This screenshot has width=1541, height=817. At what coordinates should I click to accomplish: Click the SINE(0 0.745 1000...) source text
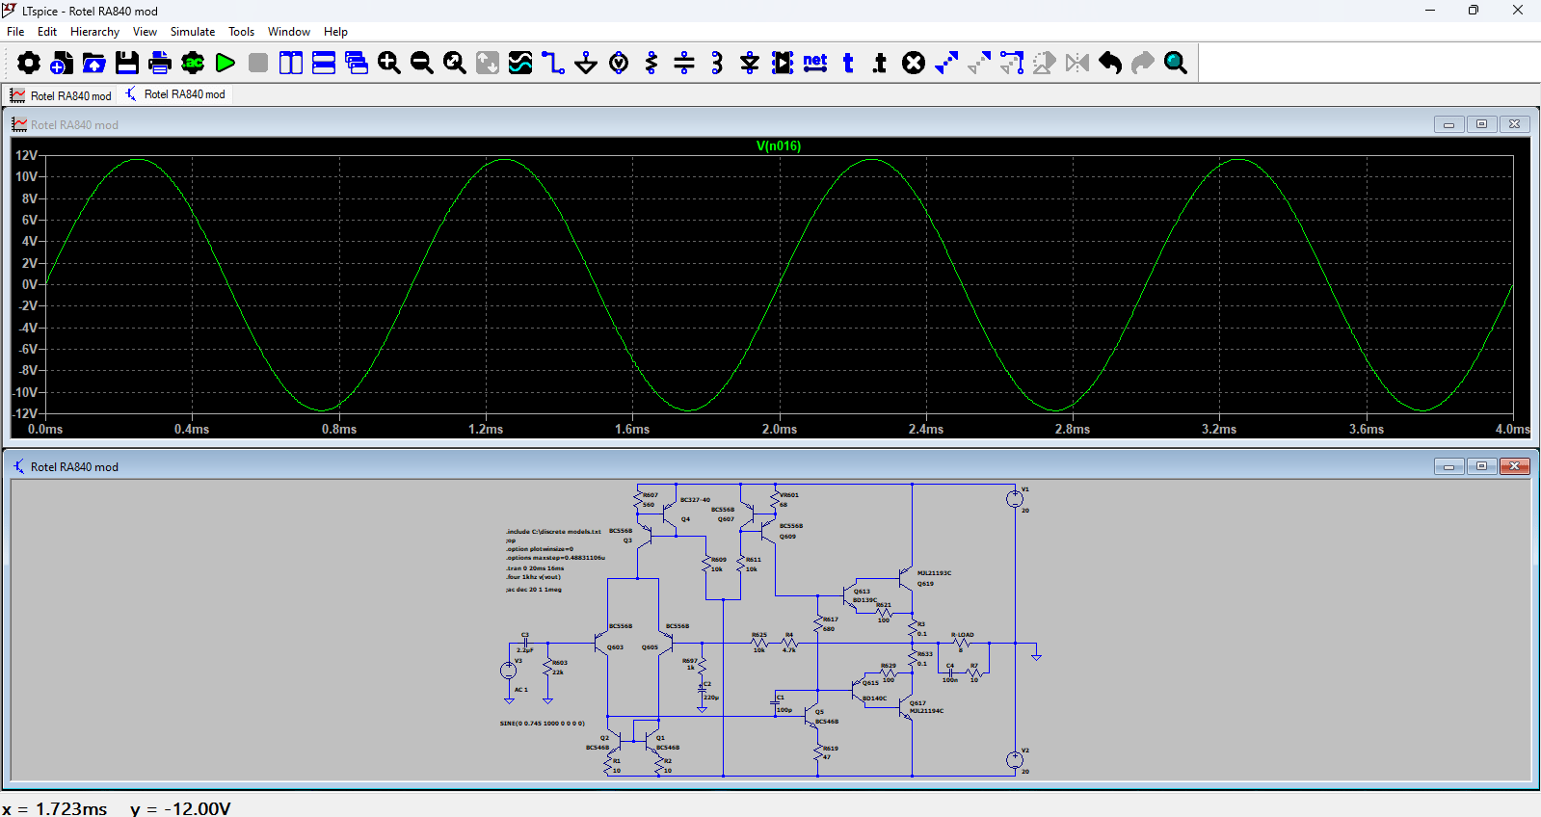[542, 724]
